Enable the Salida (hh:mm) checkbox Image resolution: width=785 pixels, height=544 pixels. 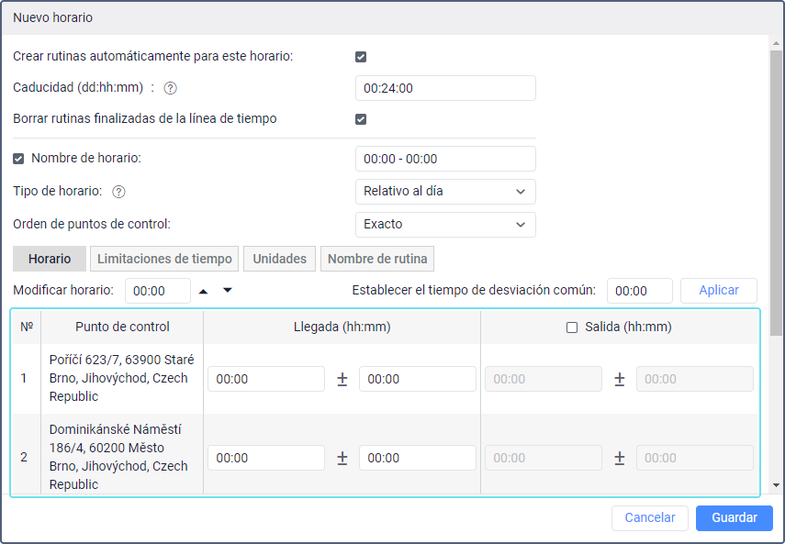coord(572,328)
